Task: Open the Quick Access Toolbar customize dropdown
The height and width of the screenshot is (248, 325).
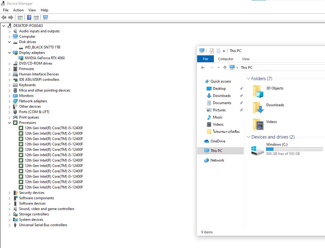Action: coord(224,51)
